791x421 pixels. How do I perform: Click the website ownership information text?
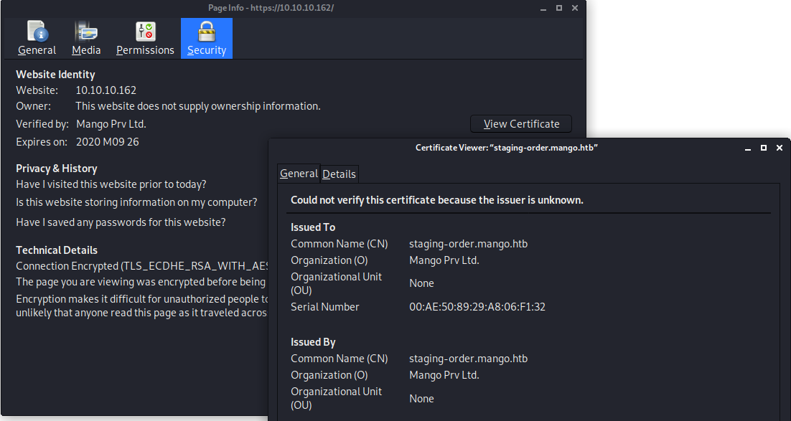click(x=198, y=106)
